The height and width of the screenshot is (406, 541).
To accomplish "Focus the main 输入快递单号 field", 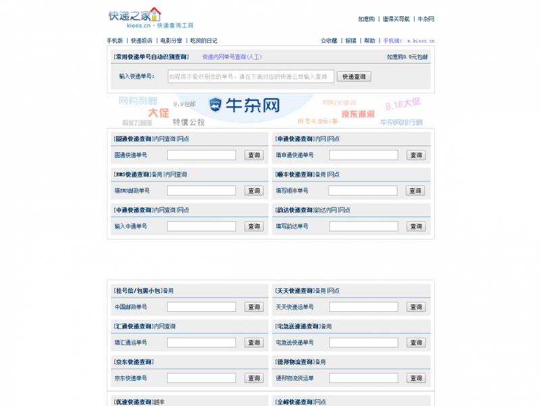I will (x=251, y=76).
